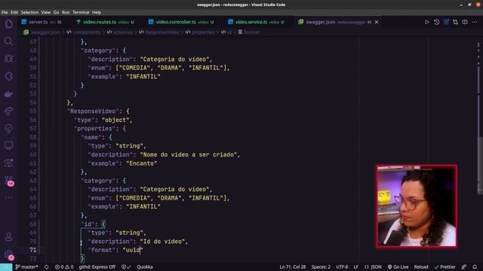Click Ln 71, Col 28 cursor position
This screenshot has width=483, height=271.
tap(293, 267)
